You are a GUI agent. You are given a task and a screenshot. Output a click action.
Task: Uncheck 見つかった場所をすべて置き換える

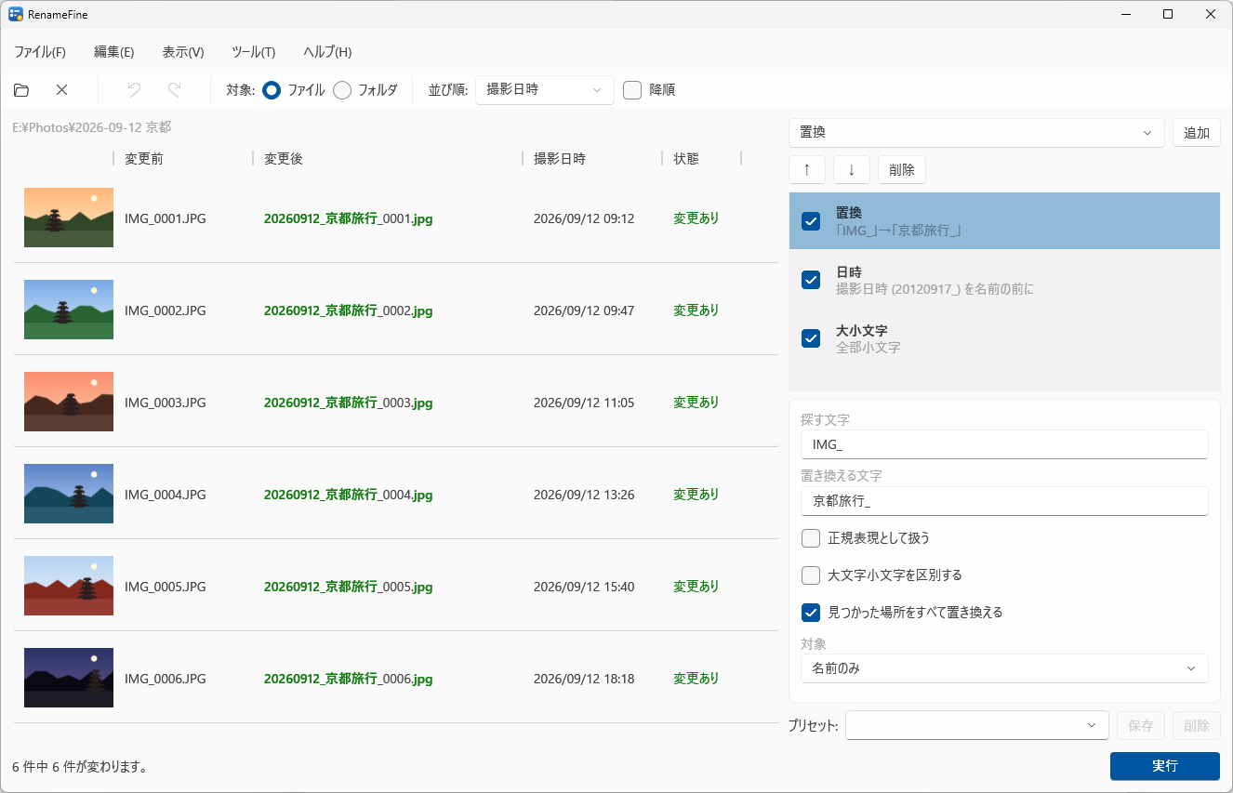tap(811, 613)
